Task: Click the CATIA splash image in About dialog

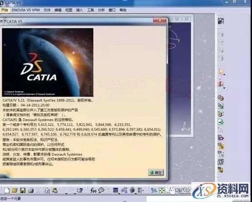Action: pos(48,63)
